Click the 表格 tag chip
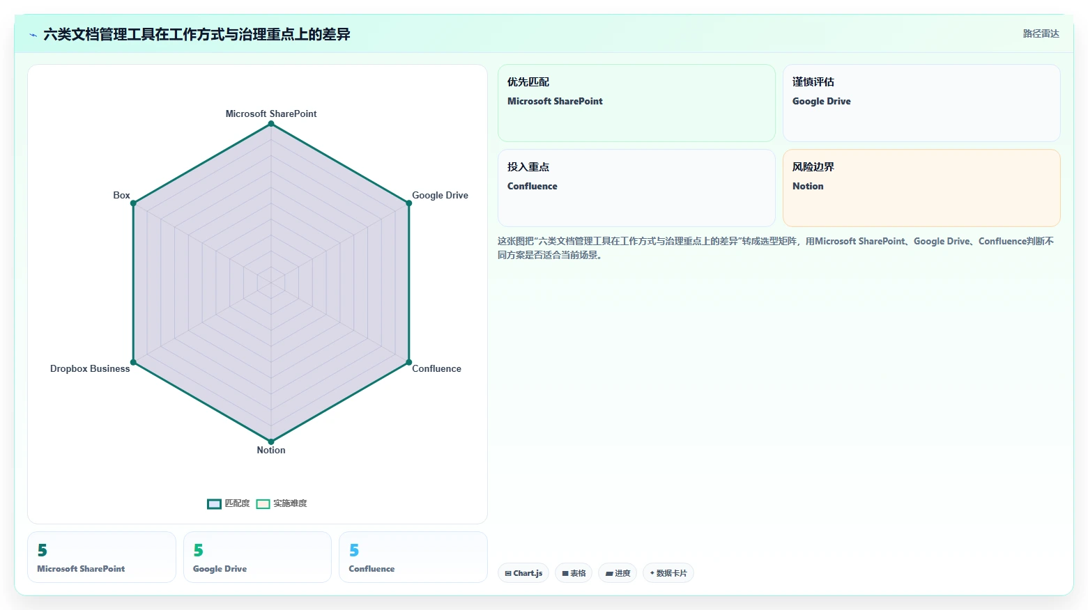This screenshot has height=610, width=1088. tap(574, 573)
